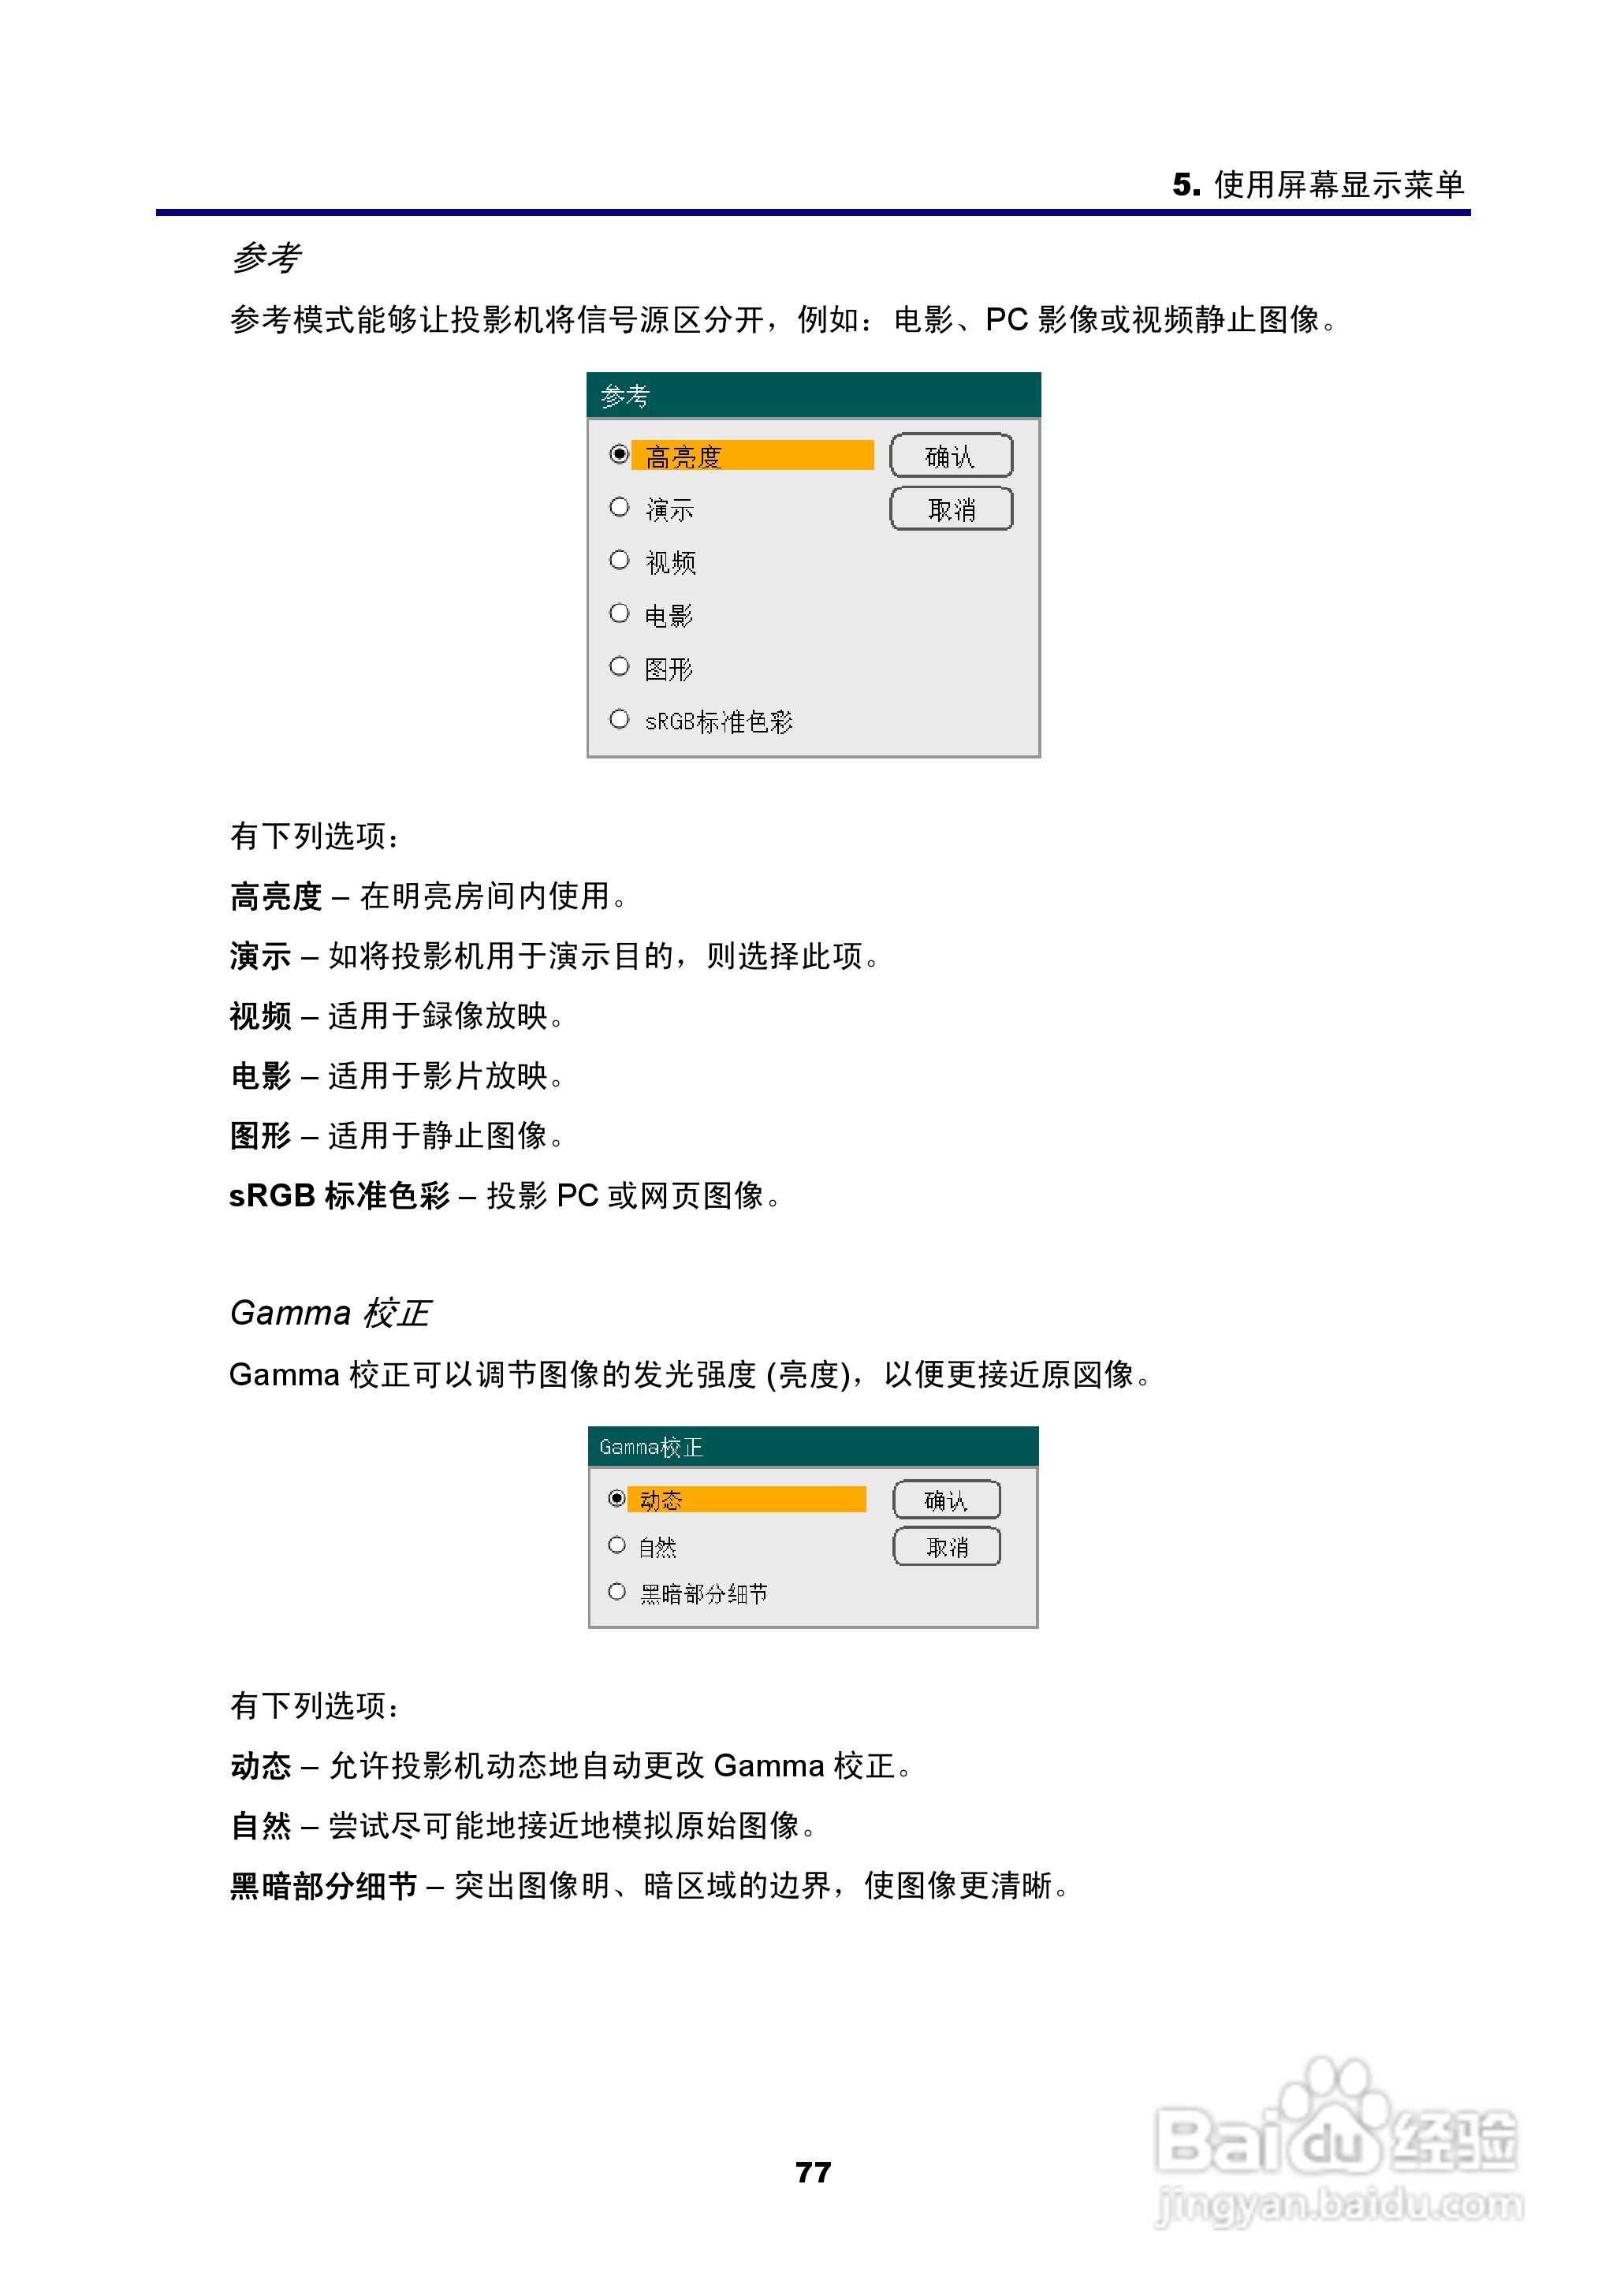Click the page number 77
Screen dimensions: 1624x2296
tap(812, 2172)
